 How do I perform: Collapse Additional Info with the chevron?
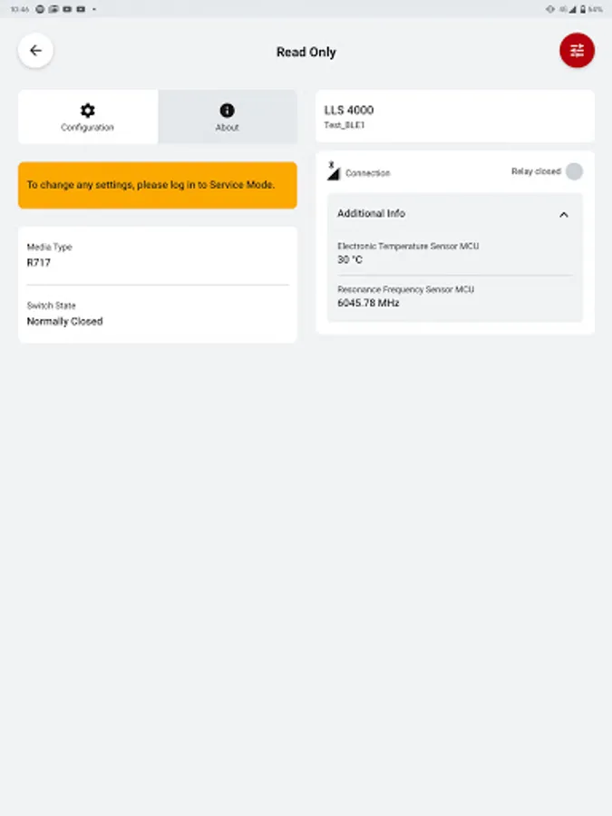click(564, 214)
